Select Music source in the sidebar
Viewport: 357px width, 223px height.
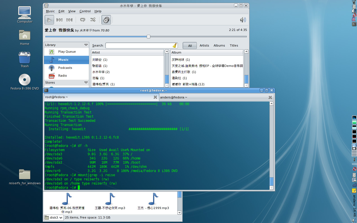pos(66,60)
